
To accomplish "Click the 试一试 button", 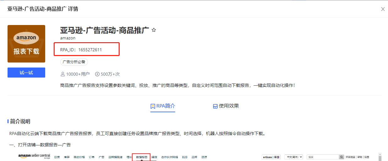I will click(26, 73).
